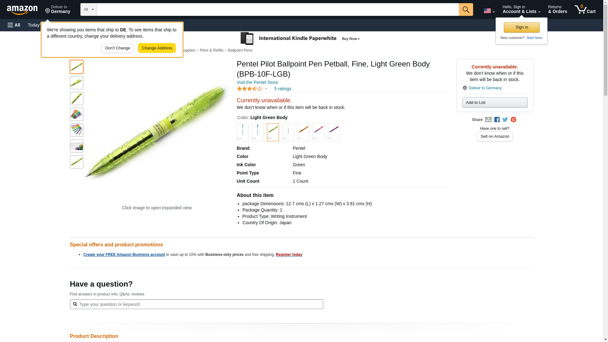Type in the product question search field
608x342 pixels.
click(199, 304)
